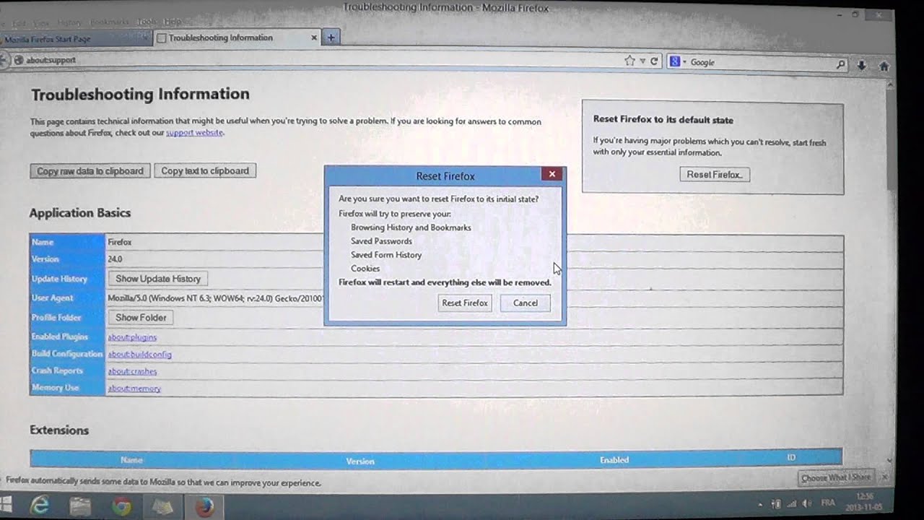Click the 24.0 version value
The width and height of the screenshot is (924, 520).
[x=115, y=259]
